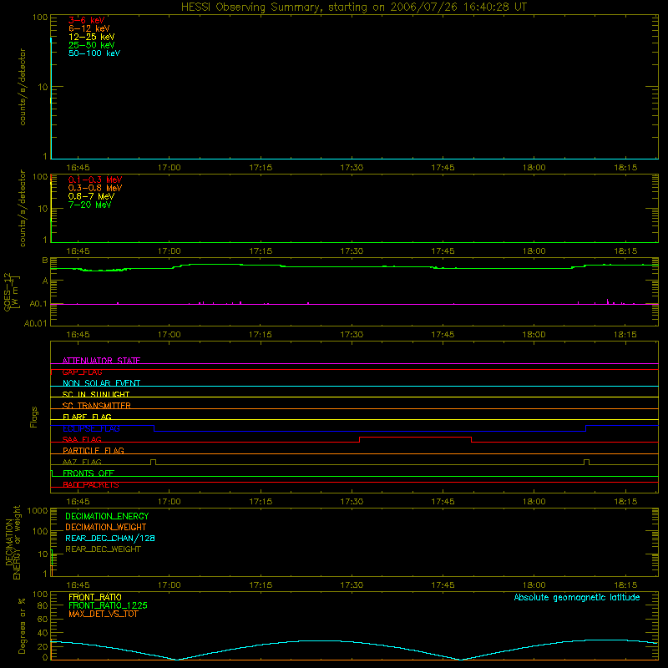
Task: Select the MAX_DET_VS_TOT legend label
Action: click(103, 614)
